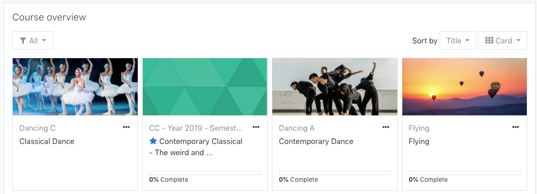Open the Sort by Title dropdown
Image resolution: width=537 pixels, height=194 pixels.
click(458, 40)
